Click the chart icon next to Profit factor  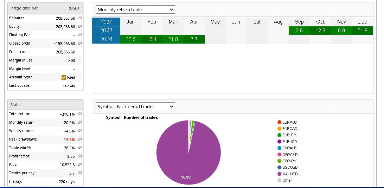point(80,156)
